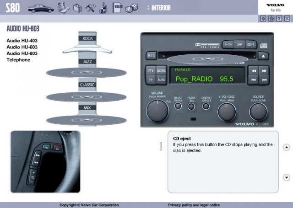Click the VOLUME power knob

[x=157, y=111]
